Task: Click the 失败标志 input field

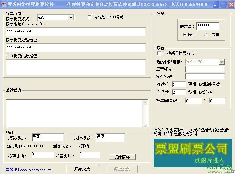Action: pyautogui.click(x=110, y=137)
